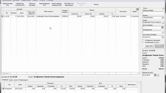Click the Сброс (F6) button

(149, 46)
